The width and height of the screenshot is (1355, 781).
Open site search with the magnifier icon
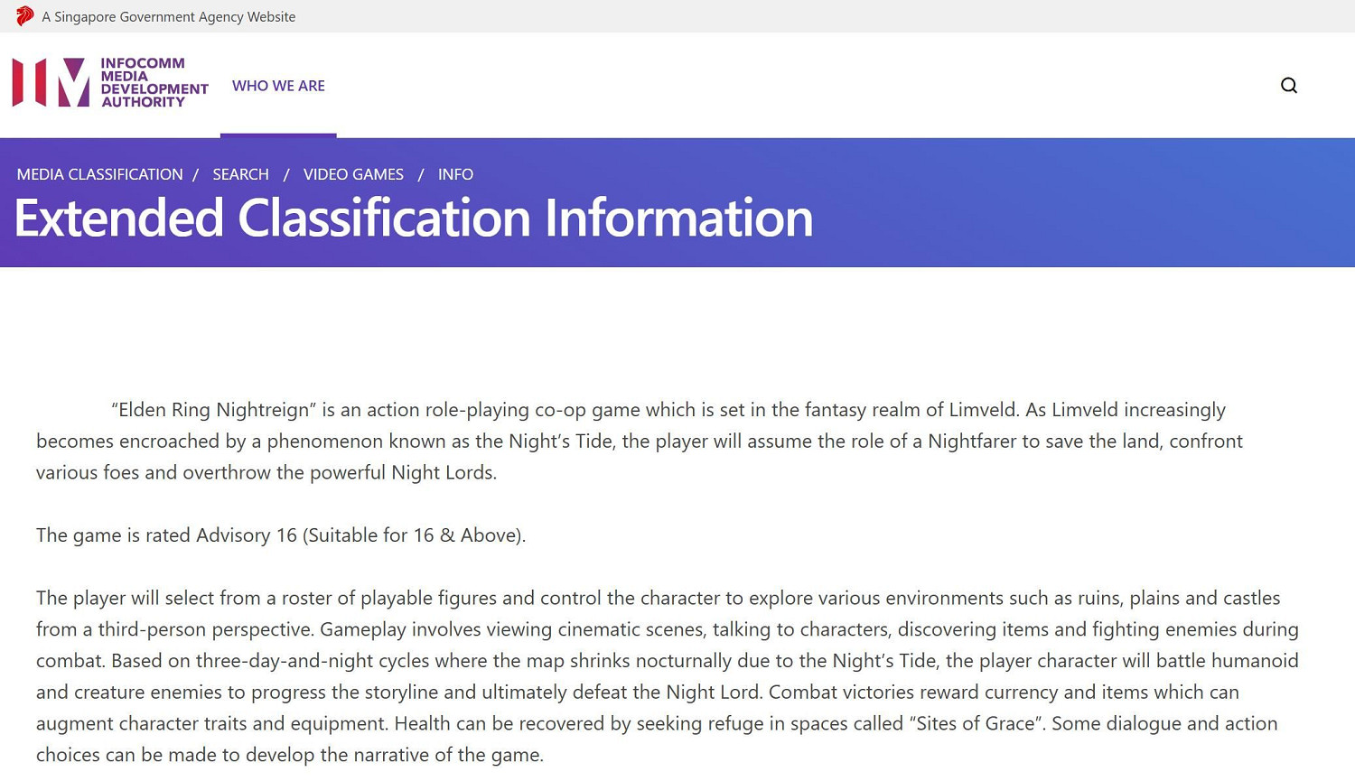coord(1288,86)
